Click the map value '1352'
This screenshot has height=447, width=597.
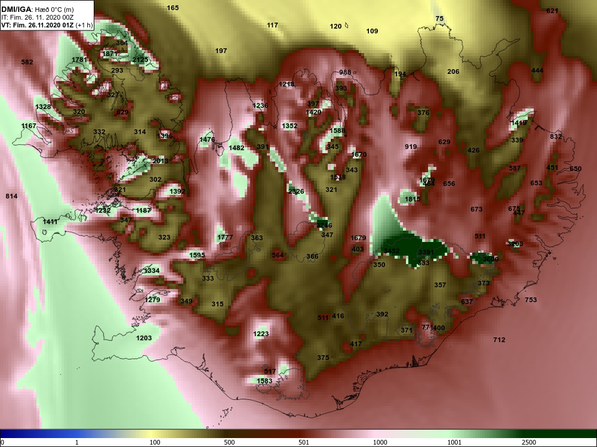290,126
